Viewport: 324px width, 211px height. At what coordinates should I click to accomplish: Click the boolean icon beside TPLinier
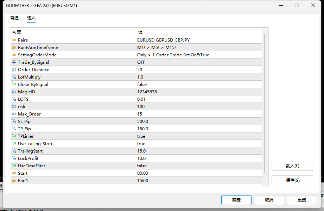(14, 136)
